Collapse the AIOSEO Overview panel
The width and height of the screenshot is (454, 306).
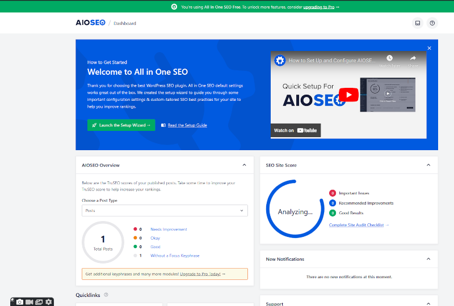(245, 165)
